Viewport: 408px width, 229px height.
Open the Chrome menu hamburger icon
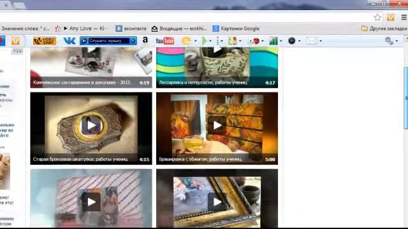point(404,17)
